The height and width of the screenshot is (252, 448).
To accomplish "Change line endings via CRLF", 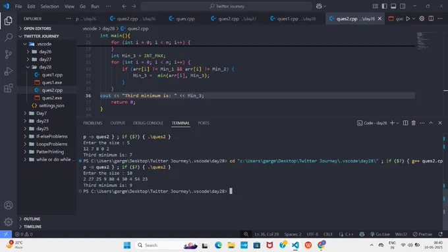I will (x=328, y=234).
